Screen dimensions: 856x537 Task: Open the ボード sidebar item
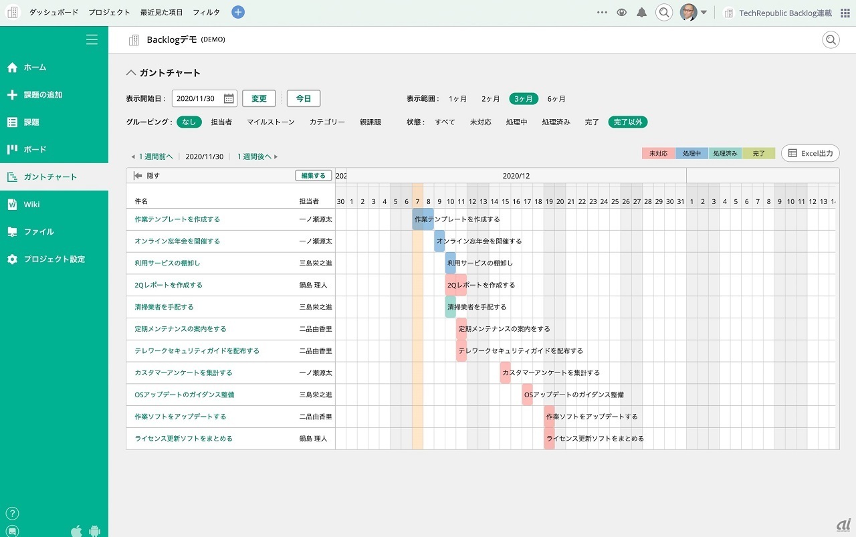point(35,149)
